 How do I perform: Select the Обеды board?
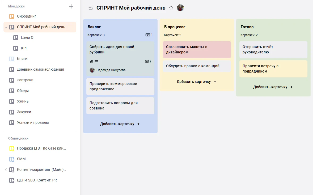click(23, 91)
